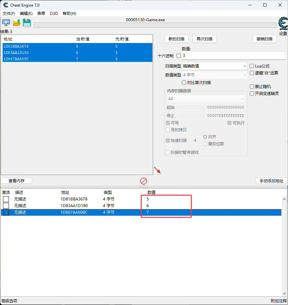Viewport: 288px width, 305px height.
Task: Add selected addresses with the red arrow
Action: click(158, 170)
